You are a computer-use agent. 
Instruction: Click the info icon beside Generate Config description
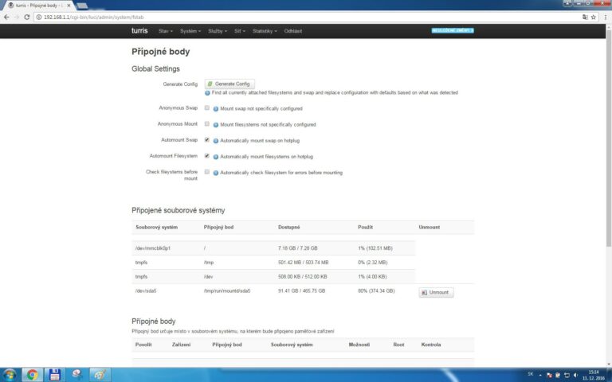click(207, 93)
